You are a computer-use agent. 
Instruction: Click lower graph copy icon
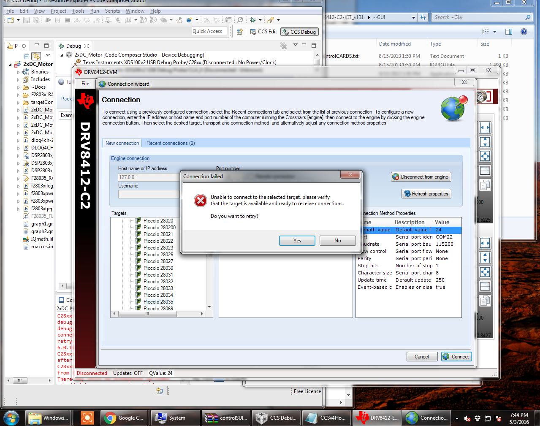click(x=485, y=301)
